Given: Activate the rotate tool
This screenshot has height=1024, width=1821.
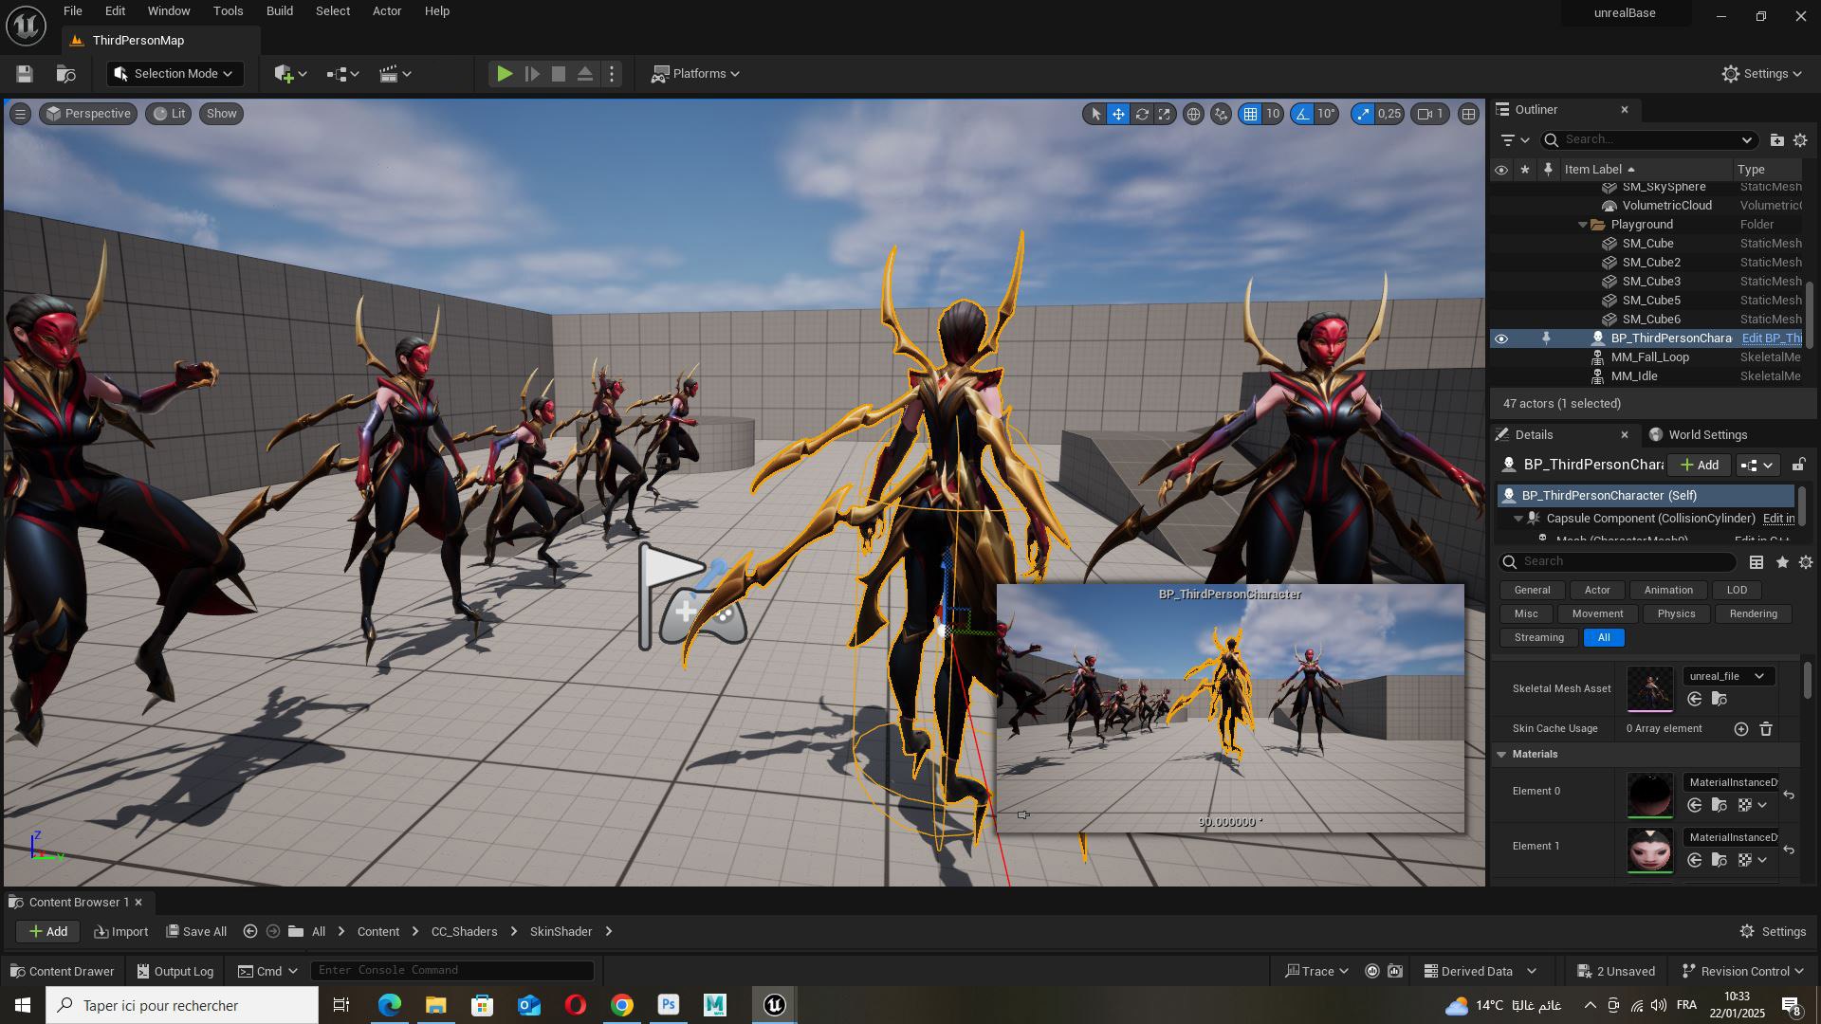Looking at the screenshot, I should (x=1142, y=114).
